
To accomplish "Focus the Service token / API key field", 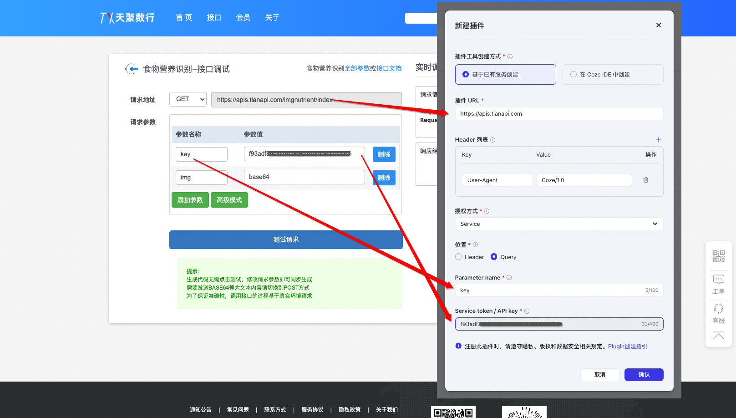I will (x=559, y=324).
